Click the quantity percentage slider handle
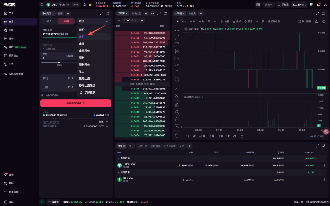330x206 pixels. click(x=59, y=63)
